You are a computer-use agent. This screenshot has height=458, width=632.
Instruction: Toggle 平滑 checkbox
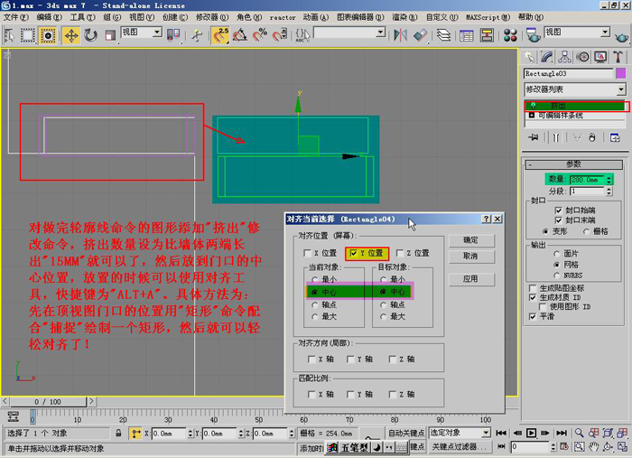pyautogui.click(x=533, y=316)
